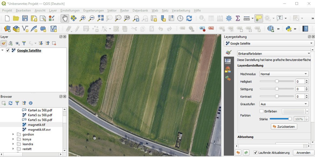
Task: Save the project with the floppy disk icon
Action: 25,18
